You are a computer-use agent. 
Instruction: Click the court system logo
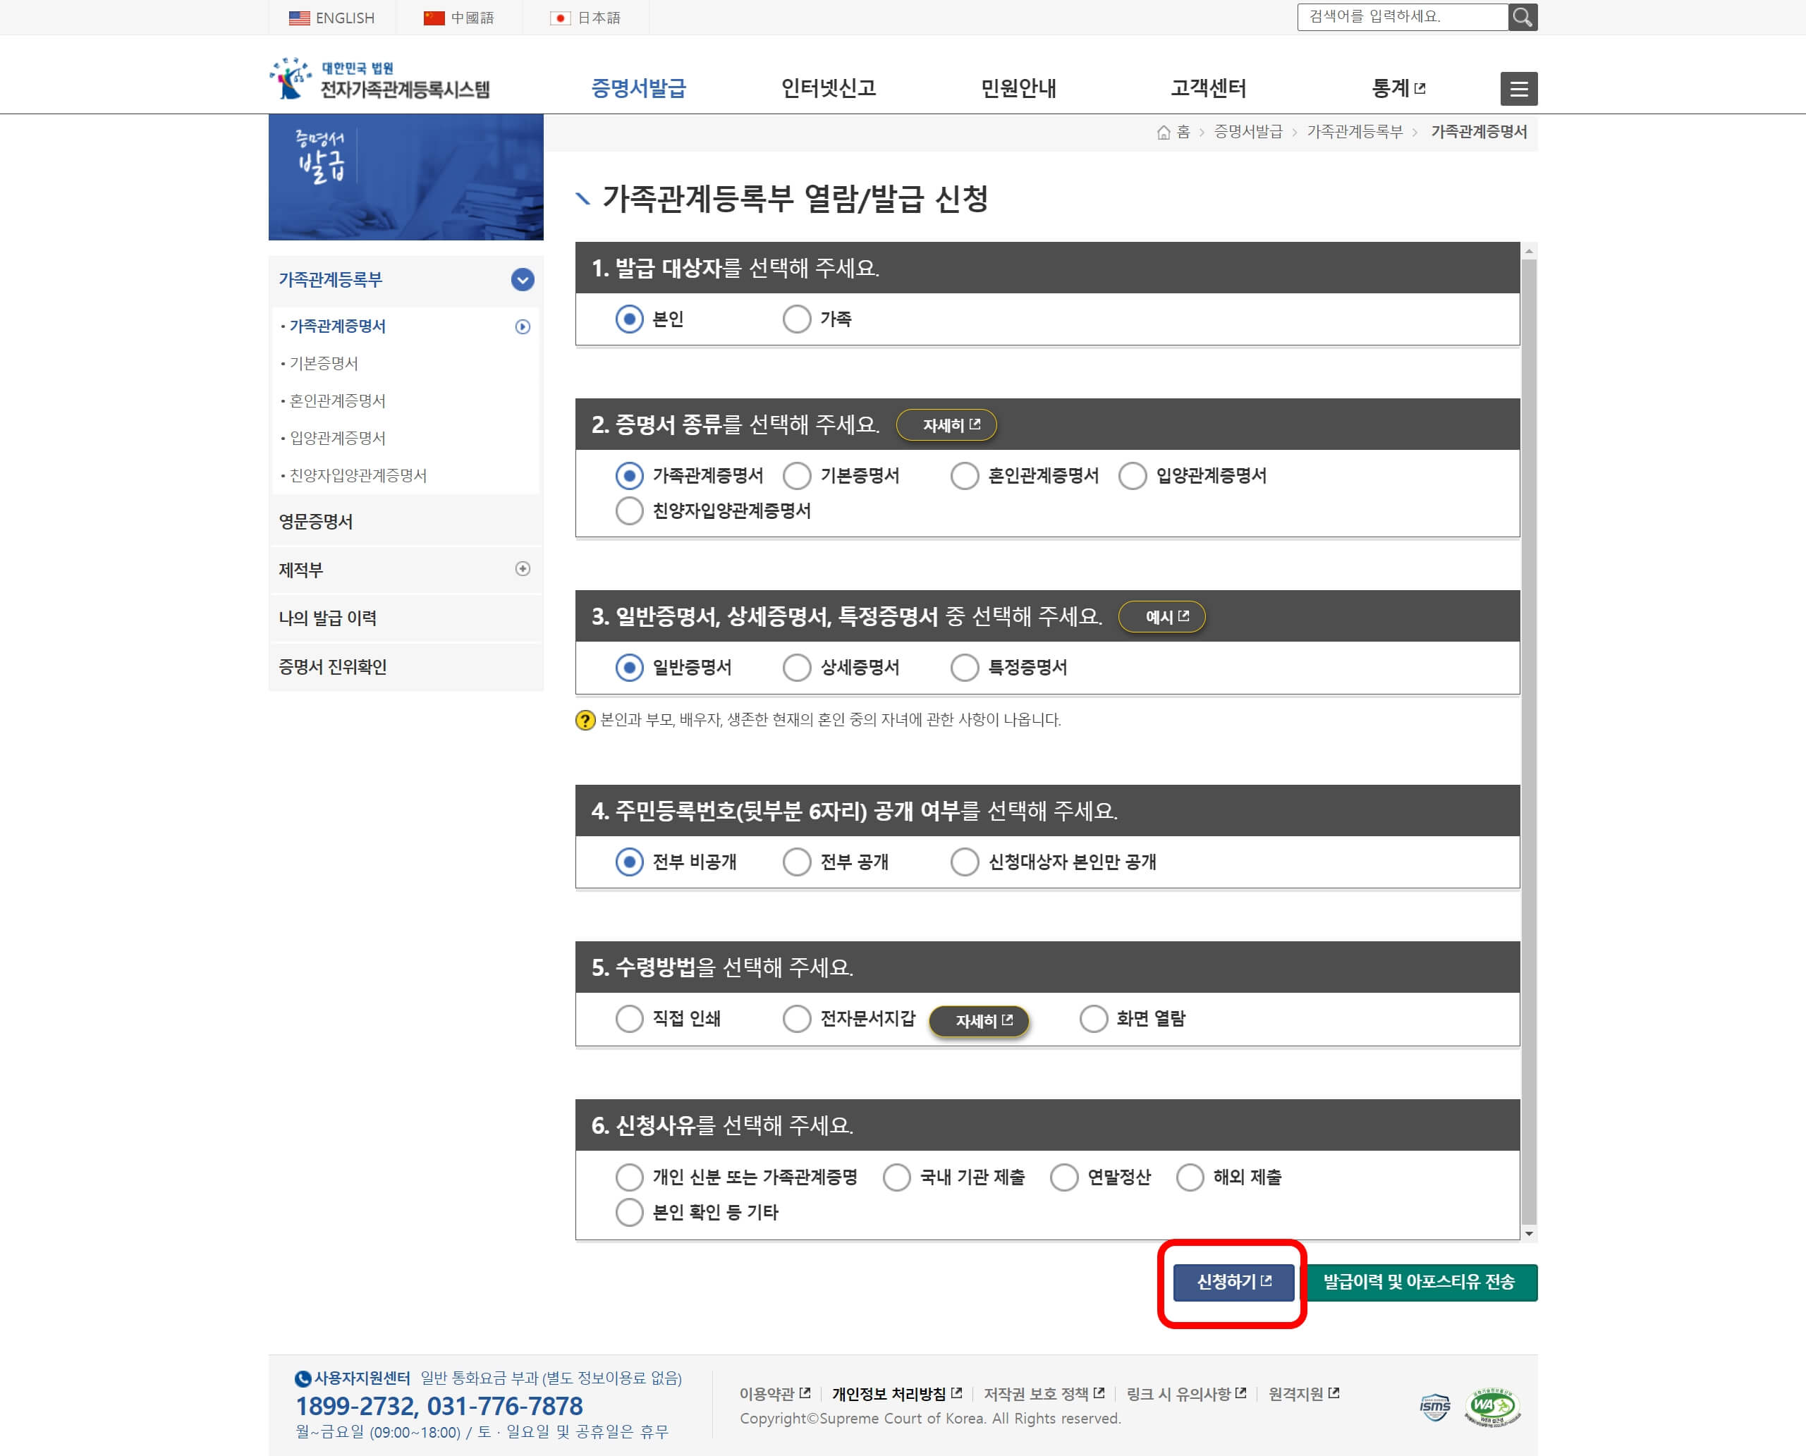pos(380,80)
